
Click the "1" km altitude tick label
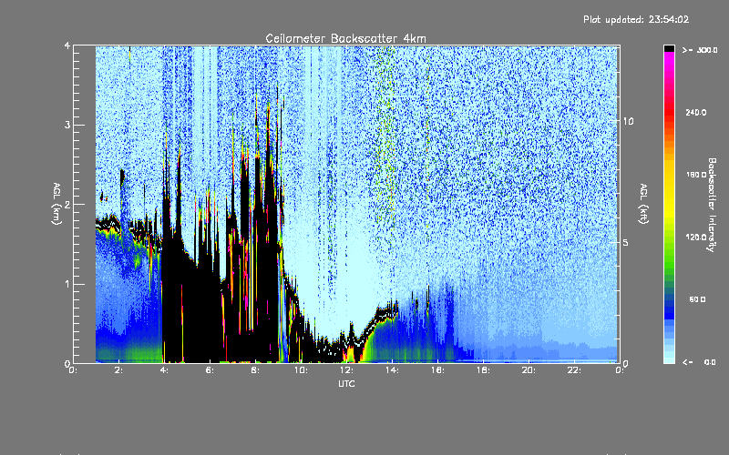coord(67,284)
